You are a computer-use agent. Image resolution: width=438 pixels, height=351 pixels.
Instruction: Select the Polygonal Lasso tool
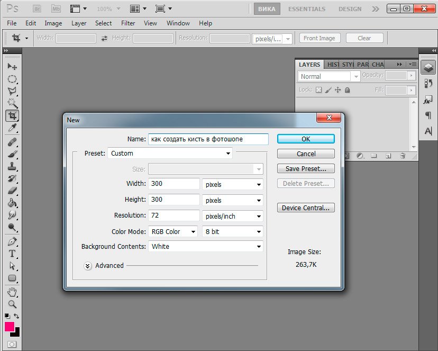pyautogui.click(x=12, y=91)
